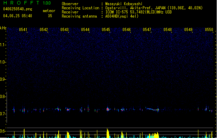Click the Ogata-vill. Akita-Pref. JAPAN location text

(154, 8)
